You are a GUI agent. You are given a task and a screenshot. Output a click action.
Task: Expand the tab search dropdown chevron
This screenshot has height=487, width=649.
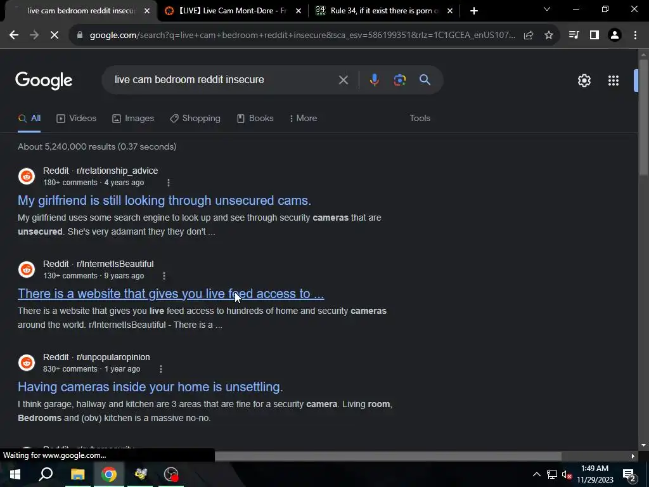(547, 9)
